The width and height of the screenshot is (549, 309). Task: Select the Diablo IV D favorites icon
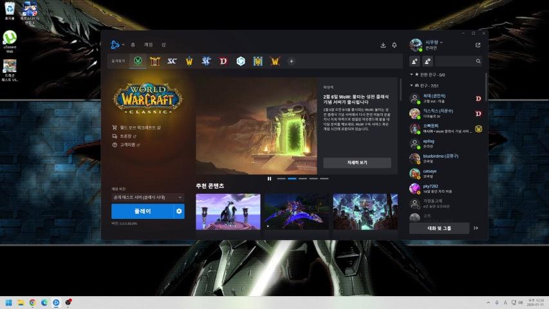[223, 61]
